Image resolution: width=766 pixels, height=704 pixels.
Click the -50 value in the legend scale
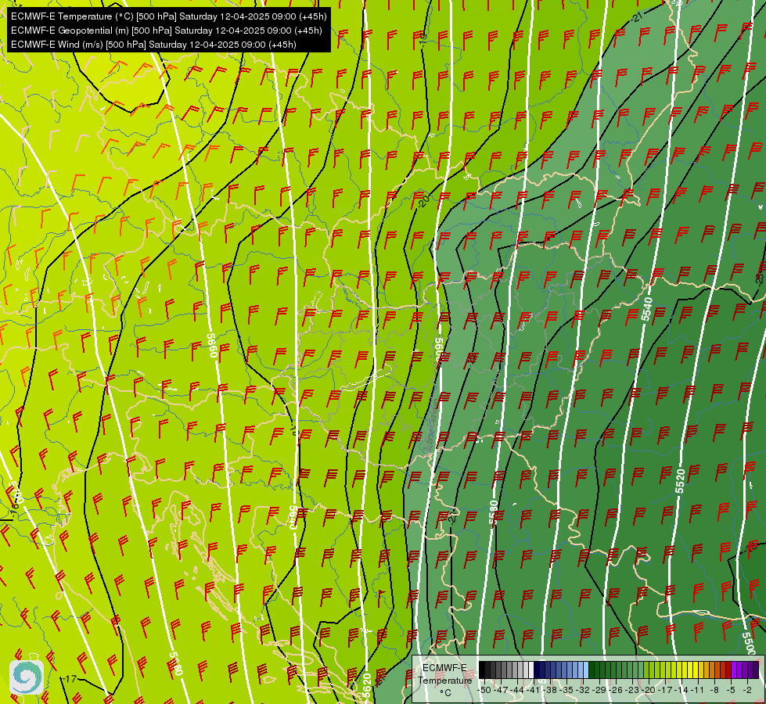pyautogui.click(x=484, y=690)
